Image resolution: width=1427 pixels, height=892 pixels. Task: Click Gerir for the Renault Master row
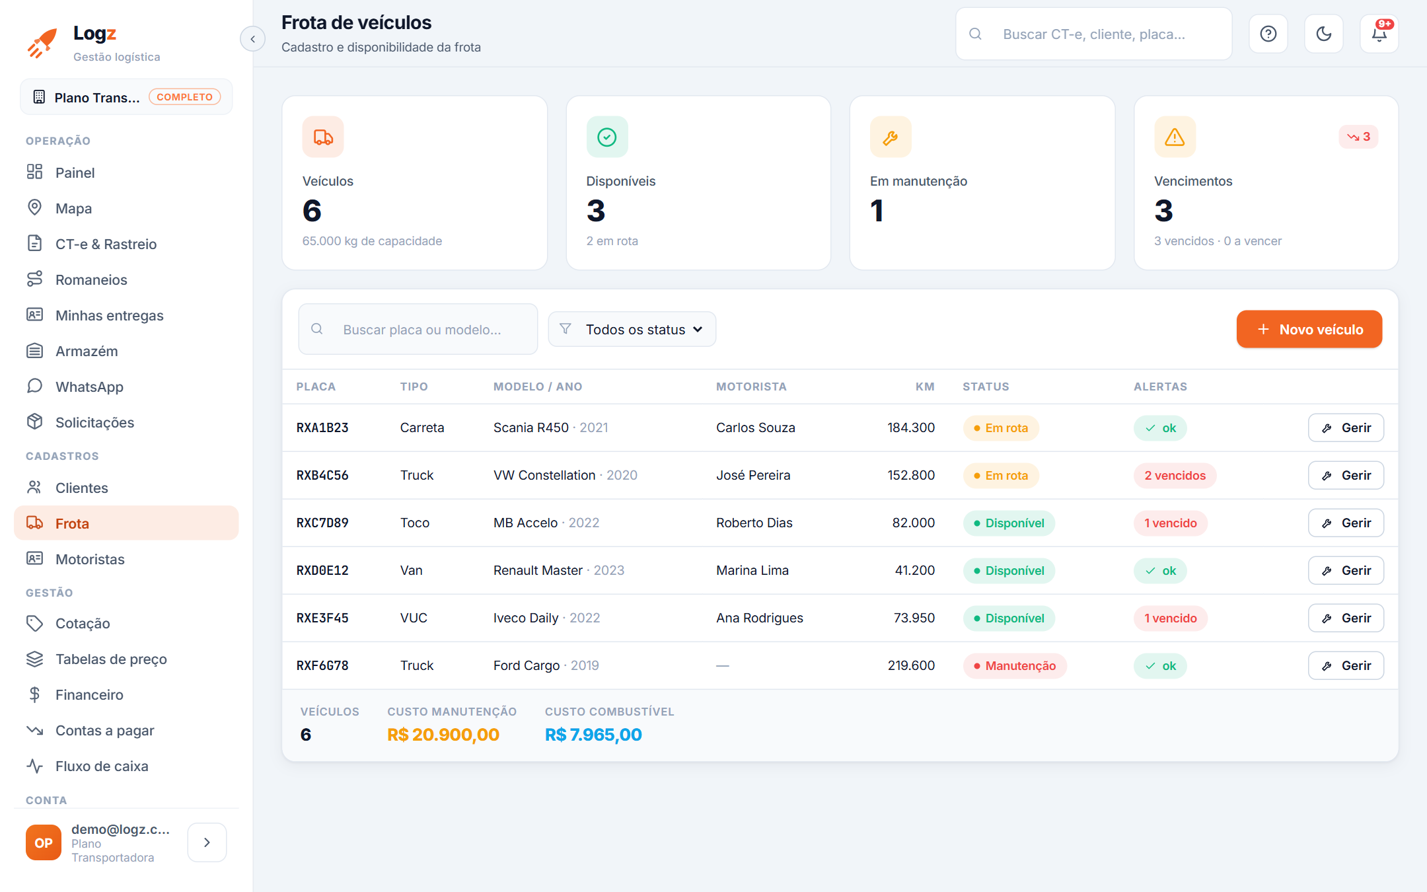tap(1346, 570)
